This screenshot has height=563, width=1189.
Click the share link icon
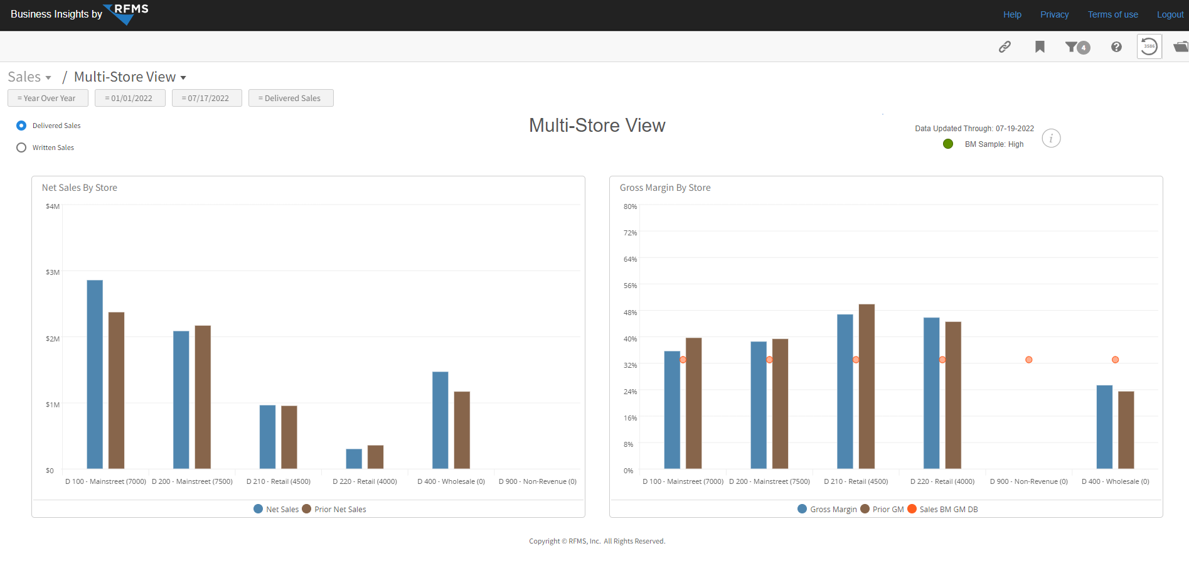coord(1005,46)
